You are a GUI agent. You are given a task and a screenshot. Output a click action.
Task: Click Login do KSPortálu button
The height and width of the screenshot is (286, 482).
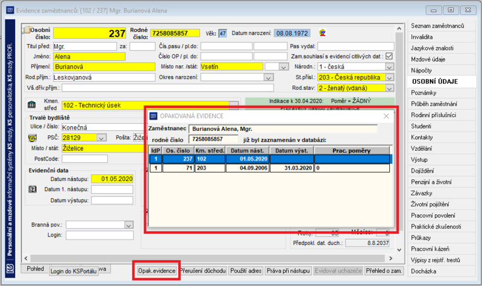[x=74, y=272]
